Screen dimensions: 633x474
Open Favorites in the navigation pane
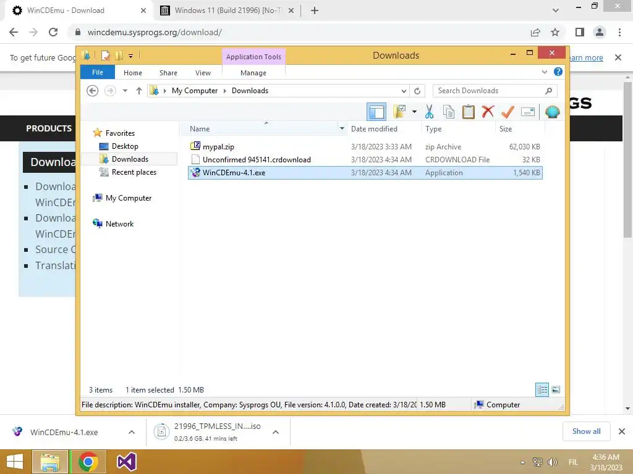pos(120,133)
